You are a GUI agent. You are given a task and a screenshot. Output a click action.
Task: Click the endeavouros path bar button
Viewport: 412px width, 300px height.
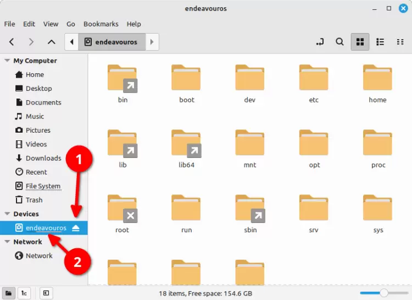coord(112,42)
